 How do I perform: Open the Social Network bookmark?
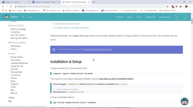pyautogui.click(x=149, y=10)
